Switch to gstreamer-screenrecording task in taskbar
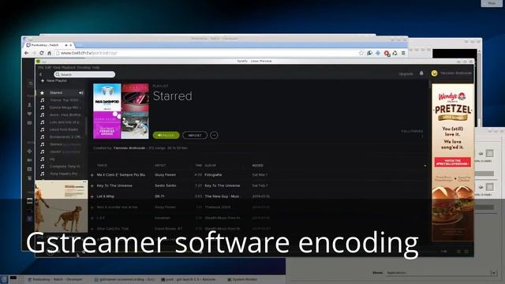The image size is (505, 284). click(125, 279)
